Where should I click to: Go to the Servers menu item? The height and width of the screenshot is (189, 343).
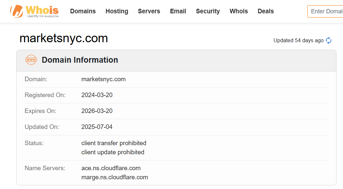[x=149, y=11]
